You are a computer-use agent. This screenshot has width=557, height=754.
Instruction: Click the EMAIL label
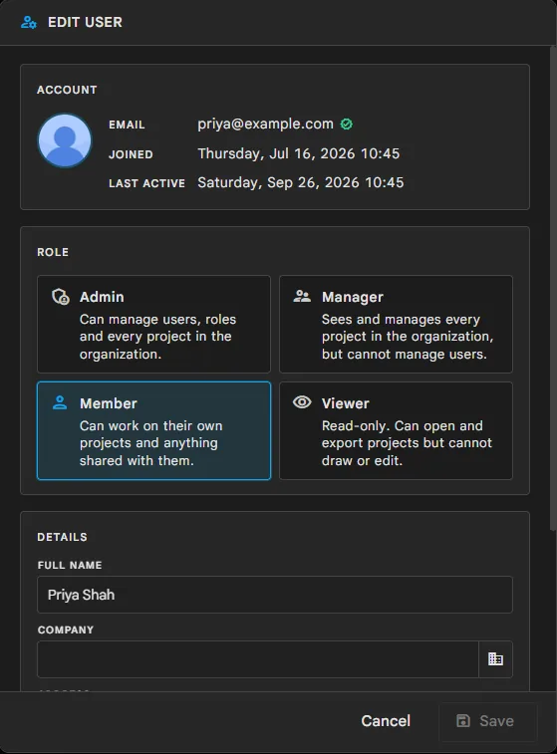[x=127, y=125]
